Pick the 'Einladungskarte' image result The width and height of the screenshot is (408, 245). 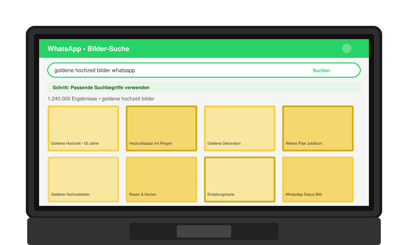[x=240, y=180]
